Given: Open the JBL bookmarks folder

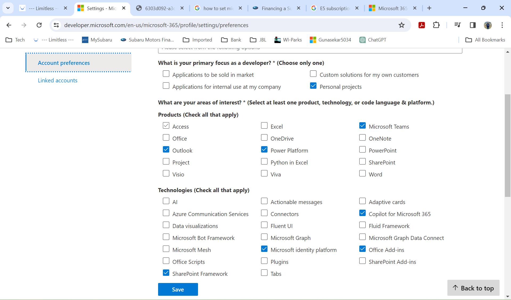Looking at the screenshot, I should click(x=258, y=40).
